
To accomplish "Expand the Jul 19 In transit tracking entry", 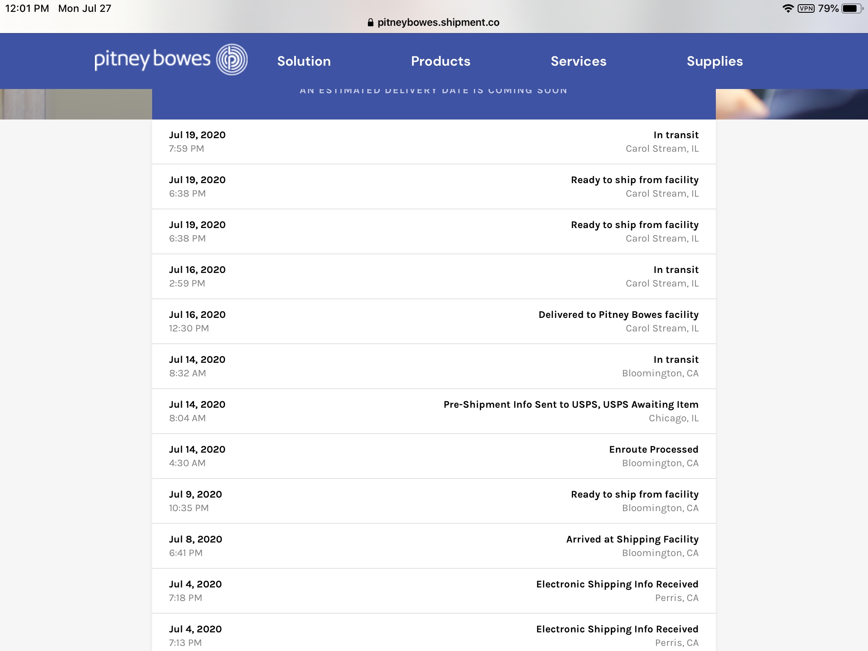I will (x=433, y=142).
